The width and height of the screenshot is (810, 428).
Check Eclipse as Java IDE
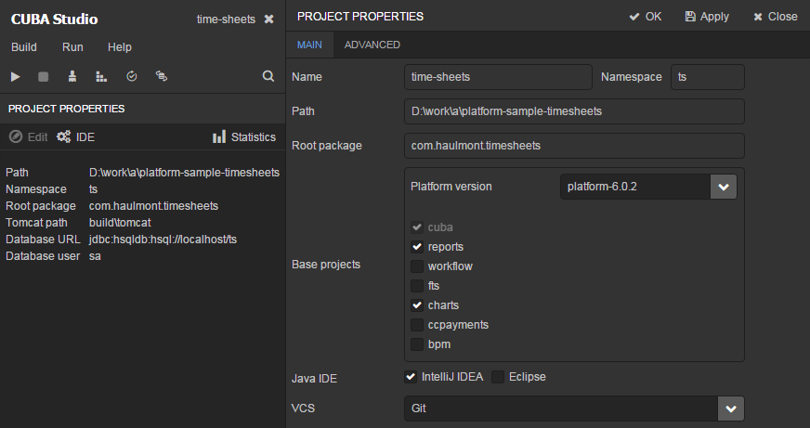(498, 377)
